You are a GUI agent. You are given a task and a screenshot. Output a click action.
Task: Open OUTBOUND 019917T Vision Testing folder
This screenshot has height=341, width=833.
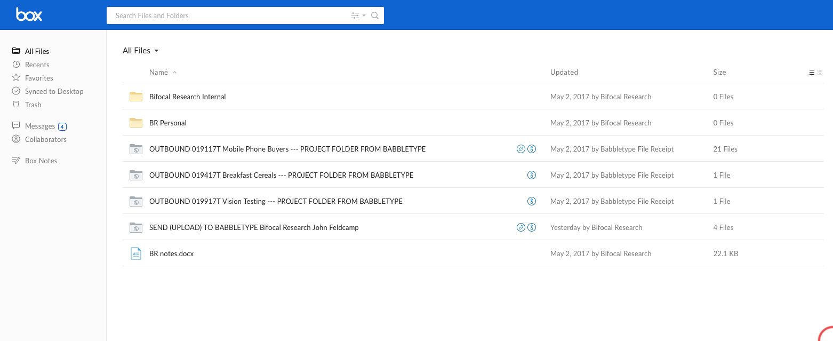(x=276, y=201)
